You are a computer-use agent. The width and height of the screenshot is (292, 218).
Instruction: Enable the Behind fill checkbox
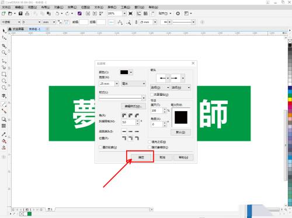150,142
